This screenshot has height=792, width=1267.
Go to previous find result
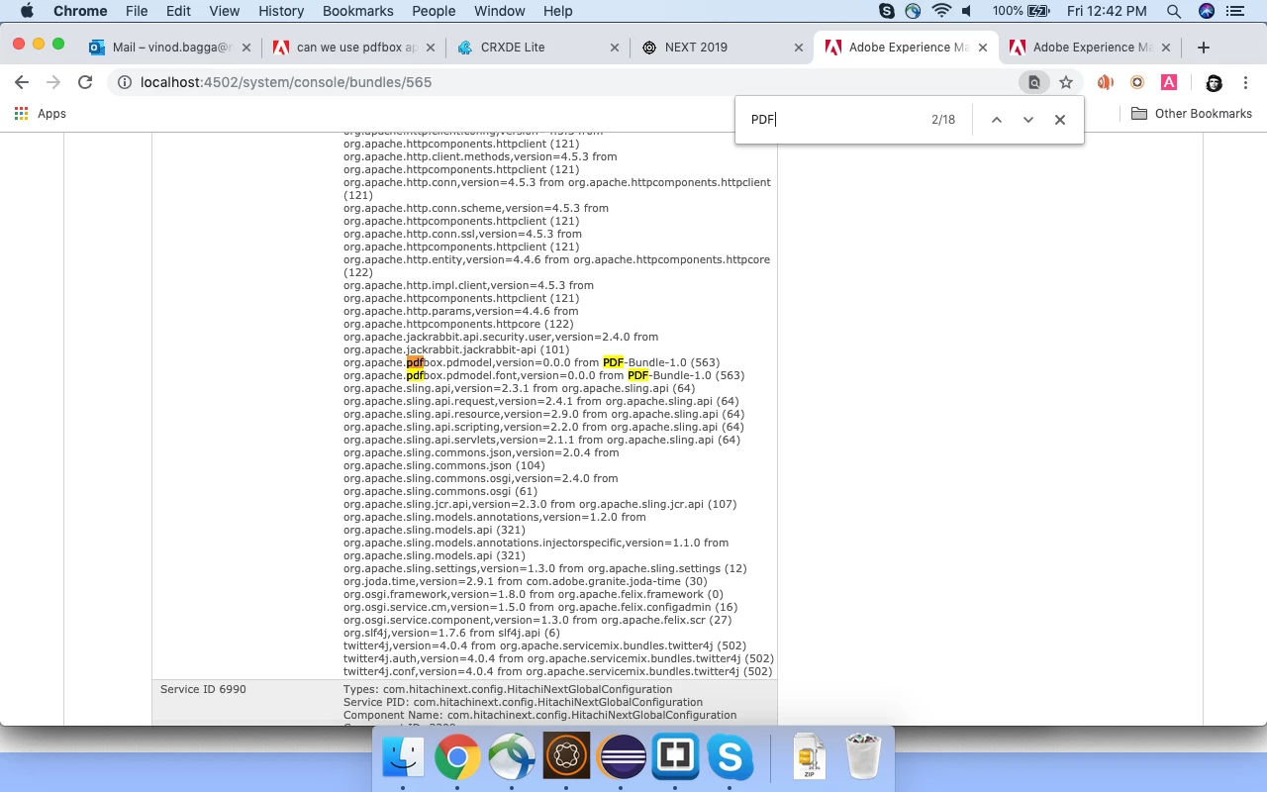(997, 120)
